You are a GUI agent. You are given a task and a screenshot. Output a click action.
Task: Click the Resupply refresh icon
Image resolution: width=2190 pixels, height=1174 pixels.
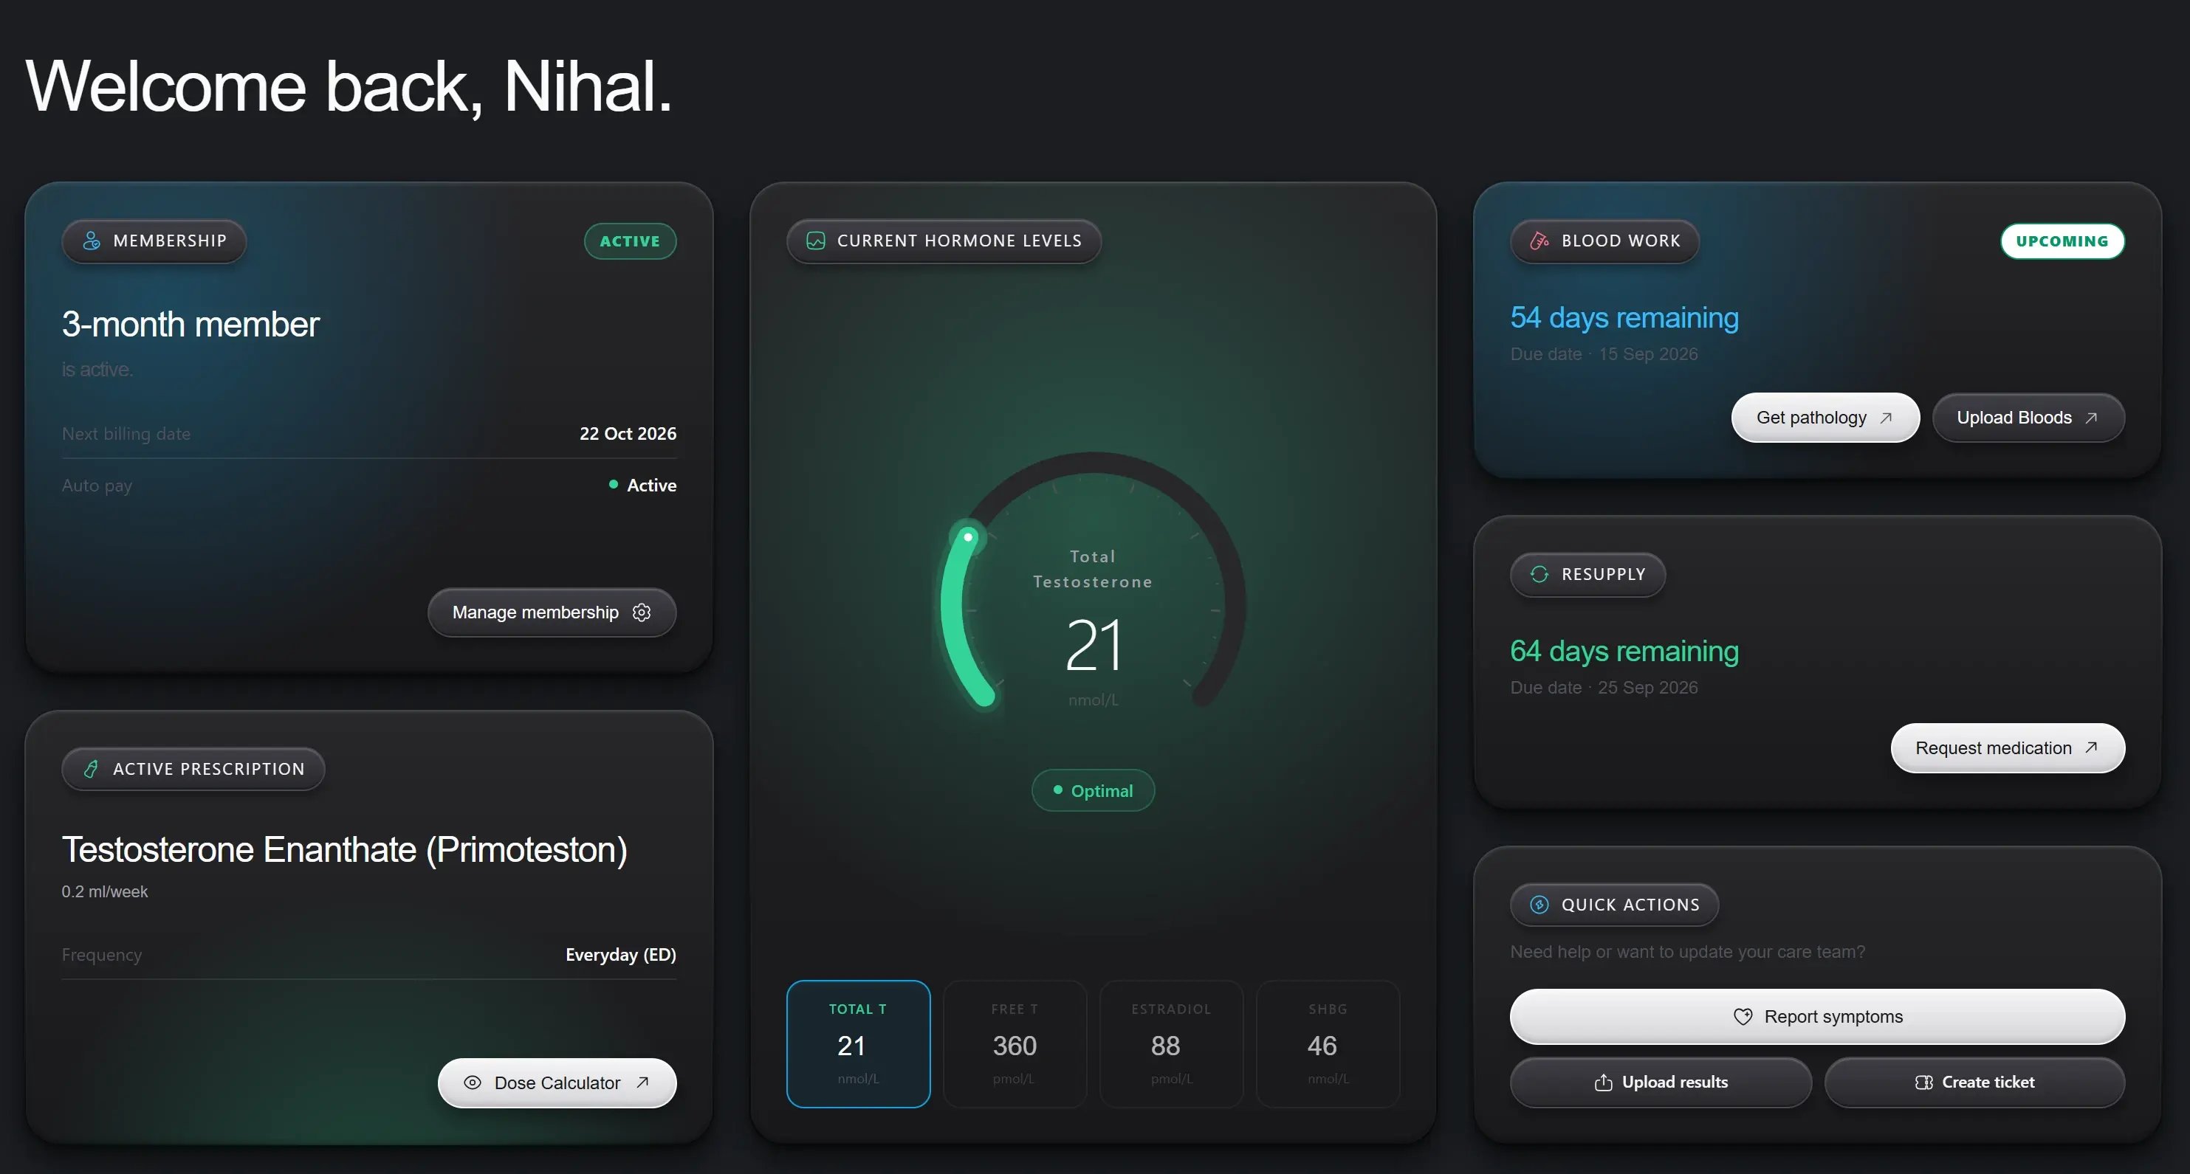pyautogui.click(x=1539, y=574)
